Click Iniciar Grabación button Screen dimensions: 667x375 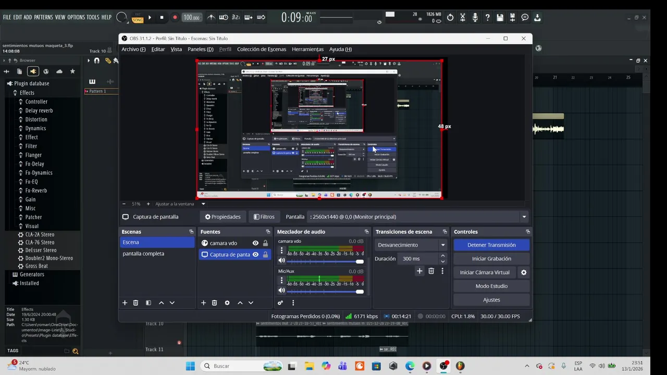coord(491,259)
